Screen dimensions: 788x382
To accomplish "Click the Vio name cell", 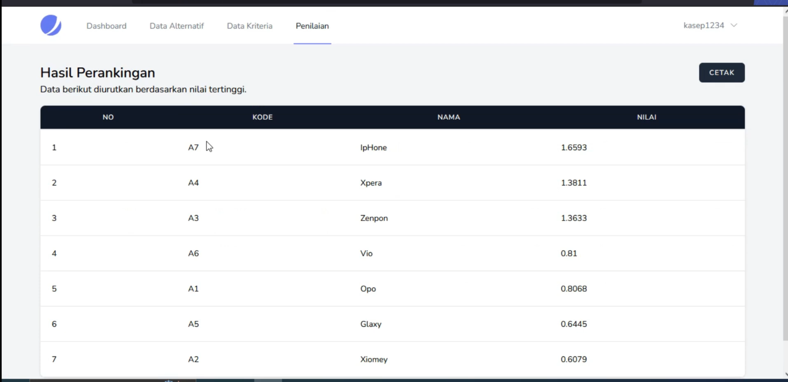I will pos(366,253).
